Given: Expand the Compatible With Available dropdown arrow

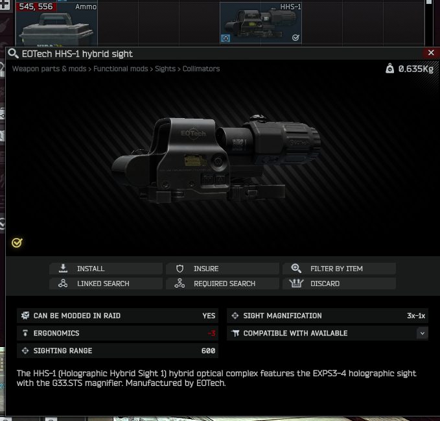Looking at the screenshot, I should 422,333.
